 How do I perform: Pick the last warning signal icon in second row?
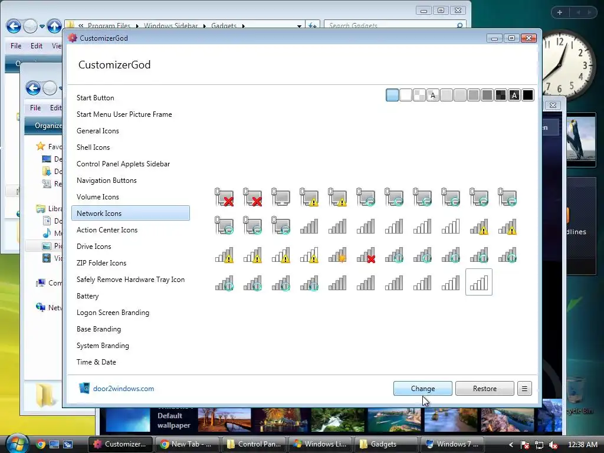pos(507,226)
